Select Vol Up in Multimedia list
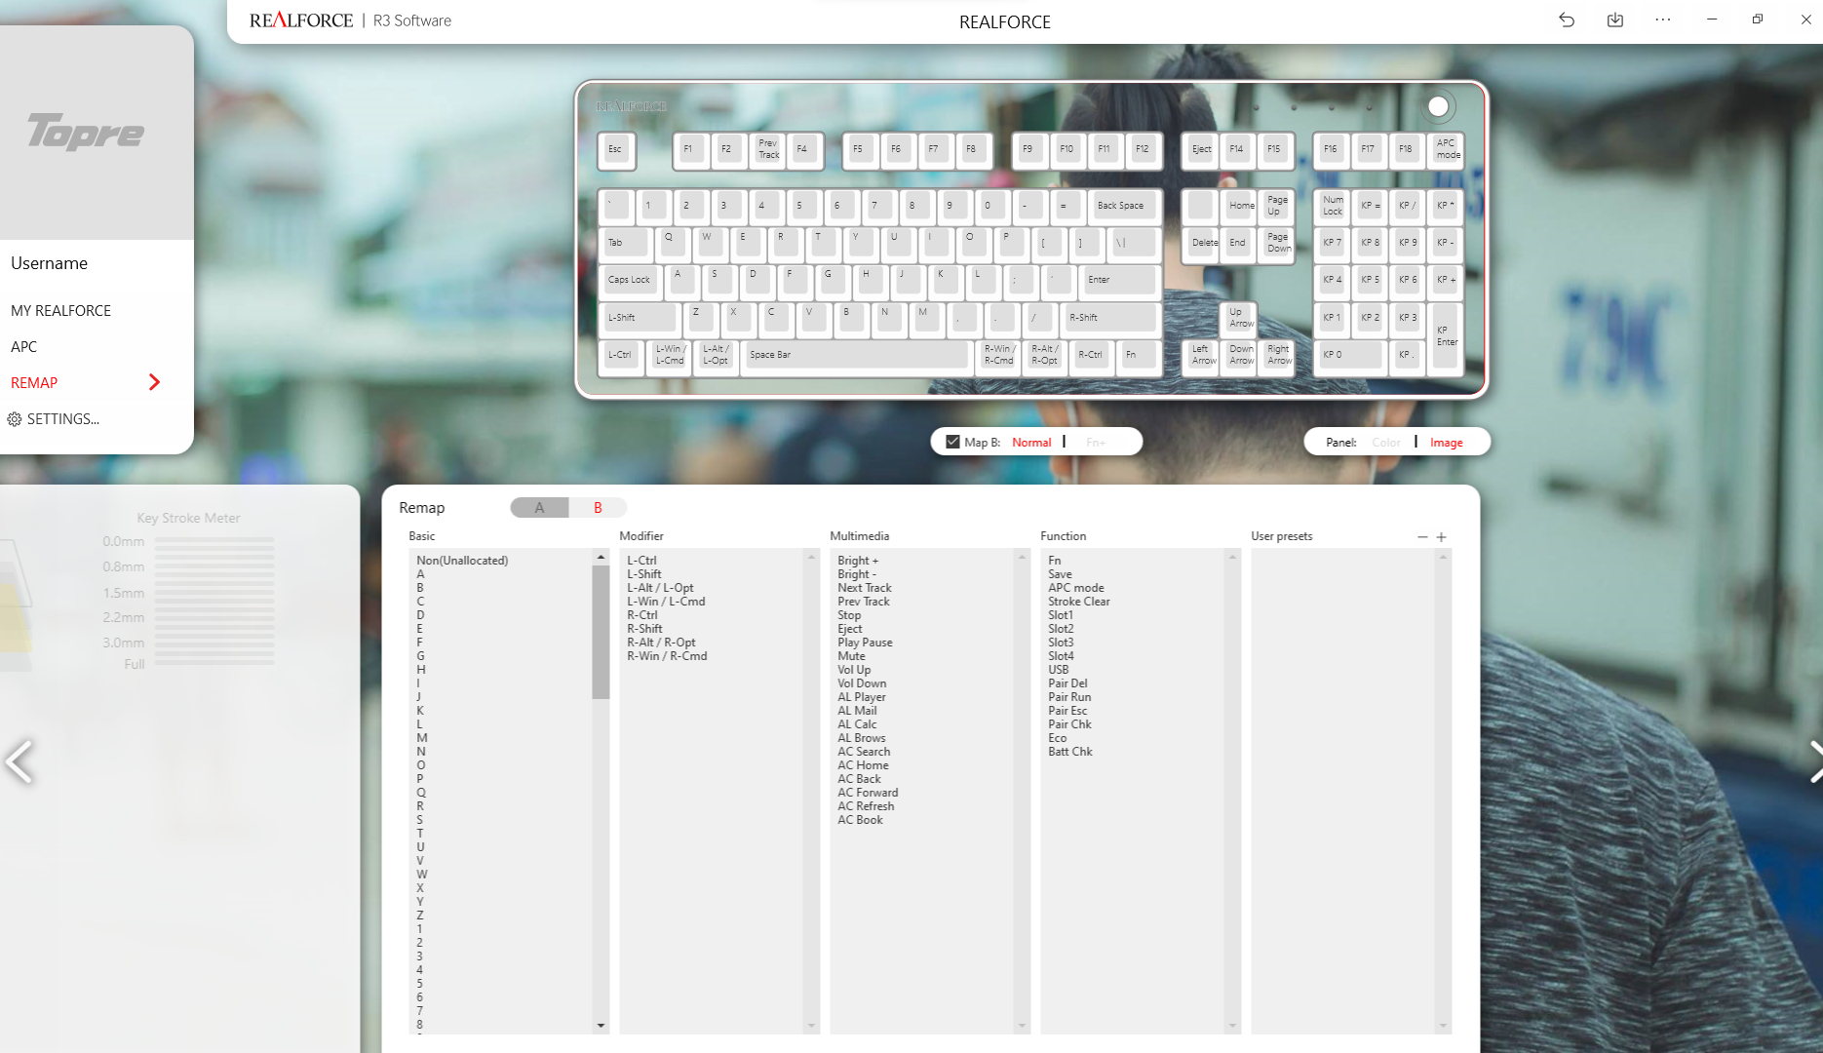 [854, 670]
